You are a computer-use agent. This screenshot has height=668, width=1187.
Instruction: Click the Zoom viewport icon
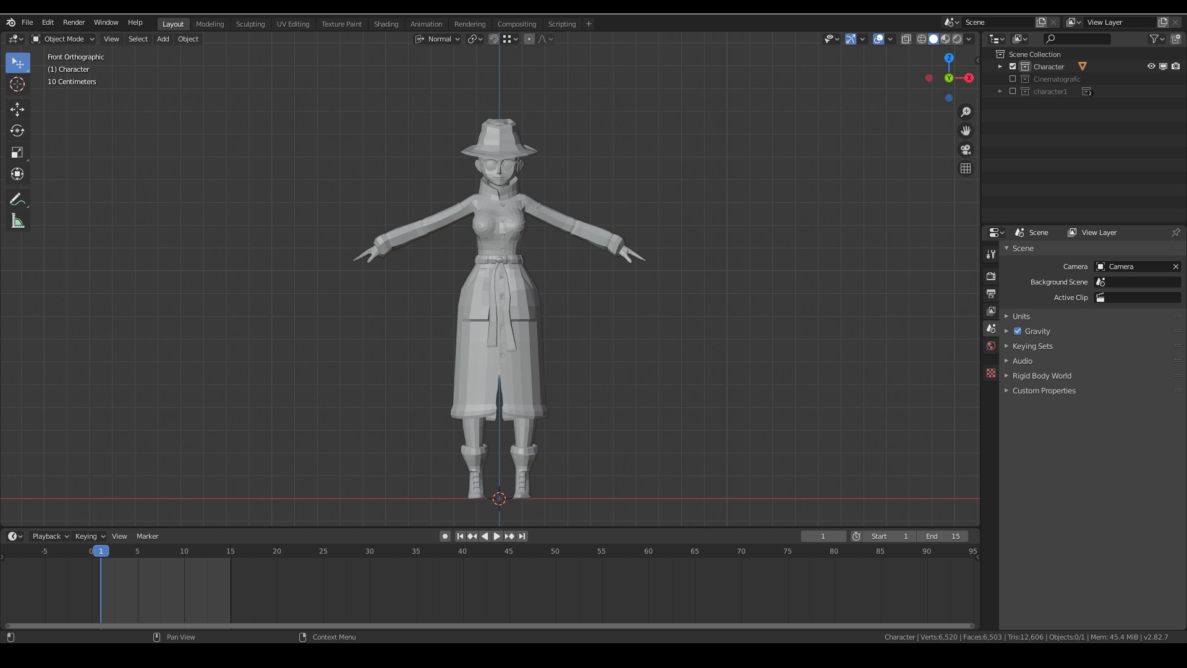[x=966, y=112]
